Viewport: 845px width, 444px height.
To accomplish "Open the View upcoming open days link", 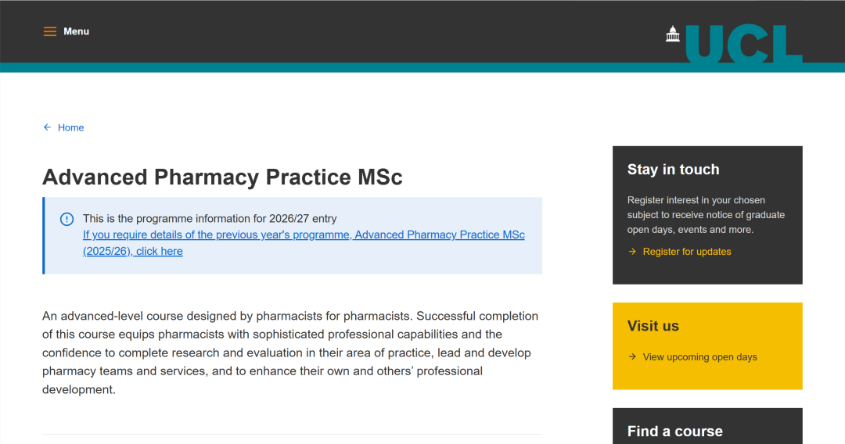I will [x=699, y=357].
